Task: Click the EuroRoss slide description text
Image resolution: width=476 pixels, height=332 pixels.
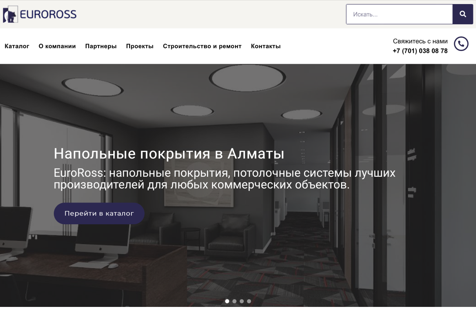Action: (224, 179)
